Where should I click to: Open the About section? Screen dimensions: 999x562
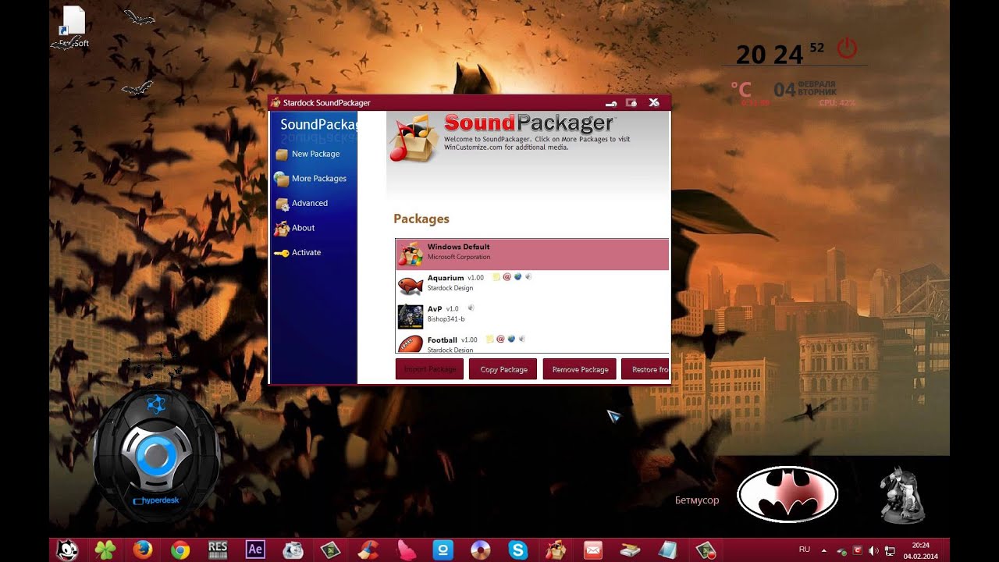click(x=303, y=228)
